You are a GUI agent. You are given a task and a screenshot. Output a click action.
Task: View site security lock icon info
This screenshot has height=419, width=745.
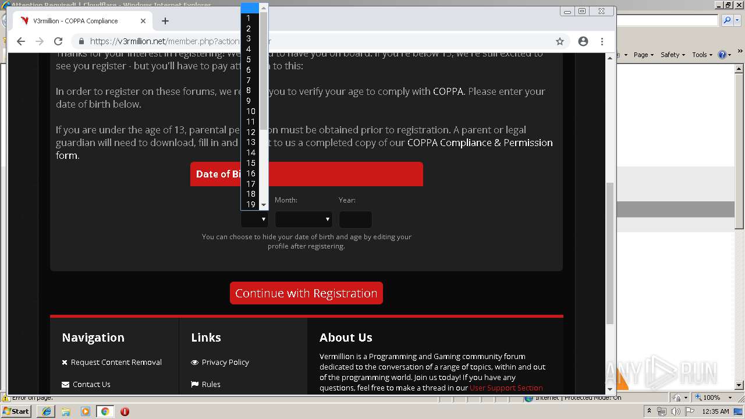click(81, 41)
